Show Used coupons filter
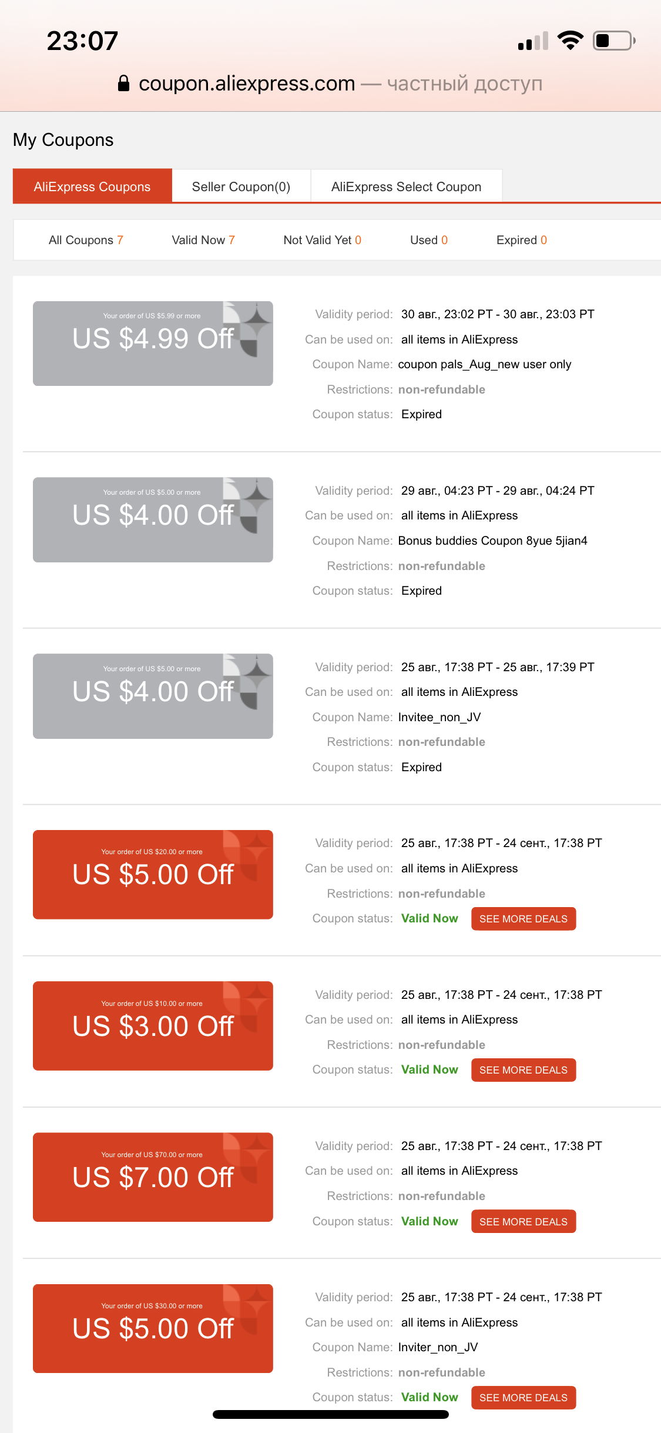 click(x=429, y=240)
